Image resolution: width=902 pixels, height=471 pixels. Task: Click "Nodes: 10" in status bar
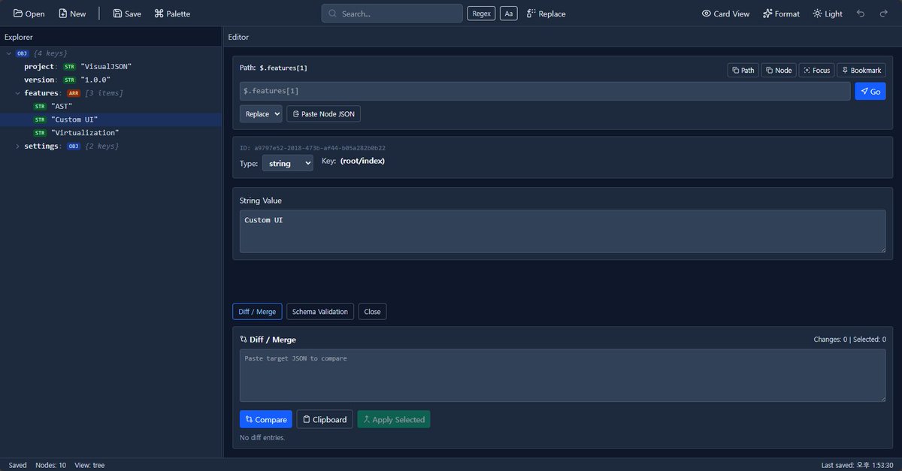51,465
